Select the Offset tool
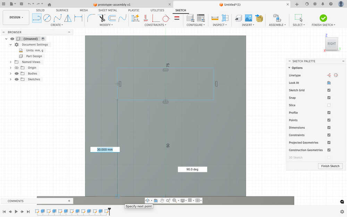 [x=112, y=18]
